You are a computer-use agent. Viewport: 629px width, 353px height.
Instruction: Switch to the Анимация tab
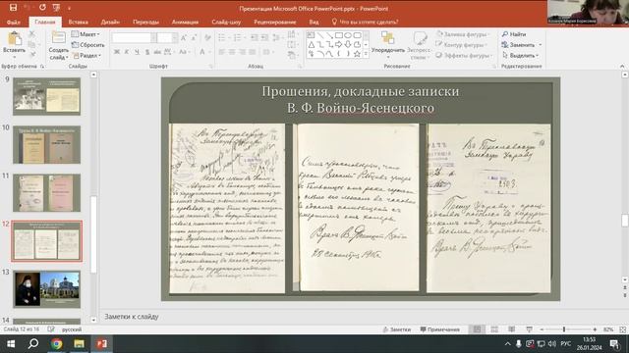185,22
